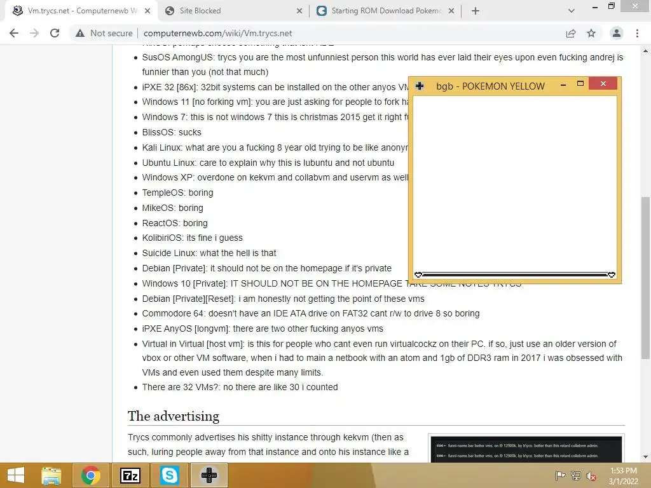Click the browser forward arrow
Viewport: 651px width, 488px height.
34,33
